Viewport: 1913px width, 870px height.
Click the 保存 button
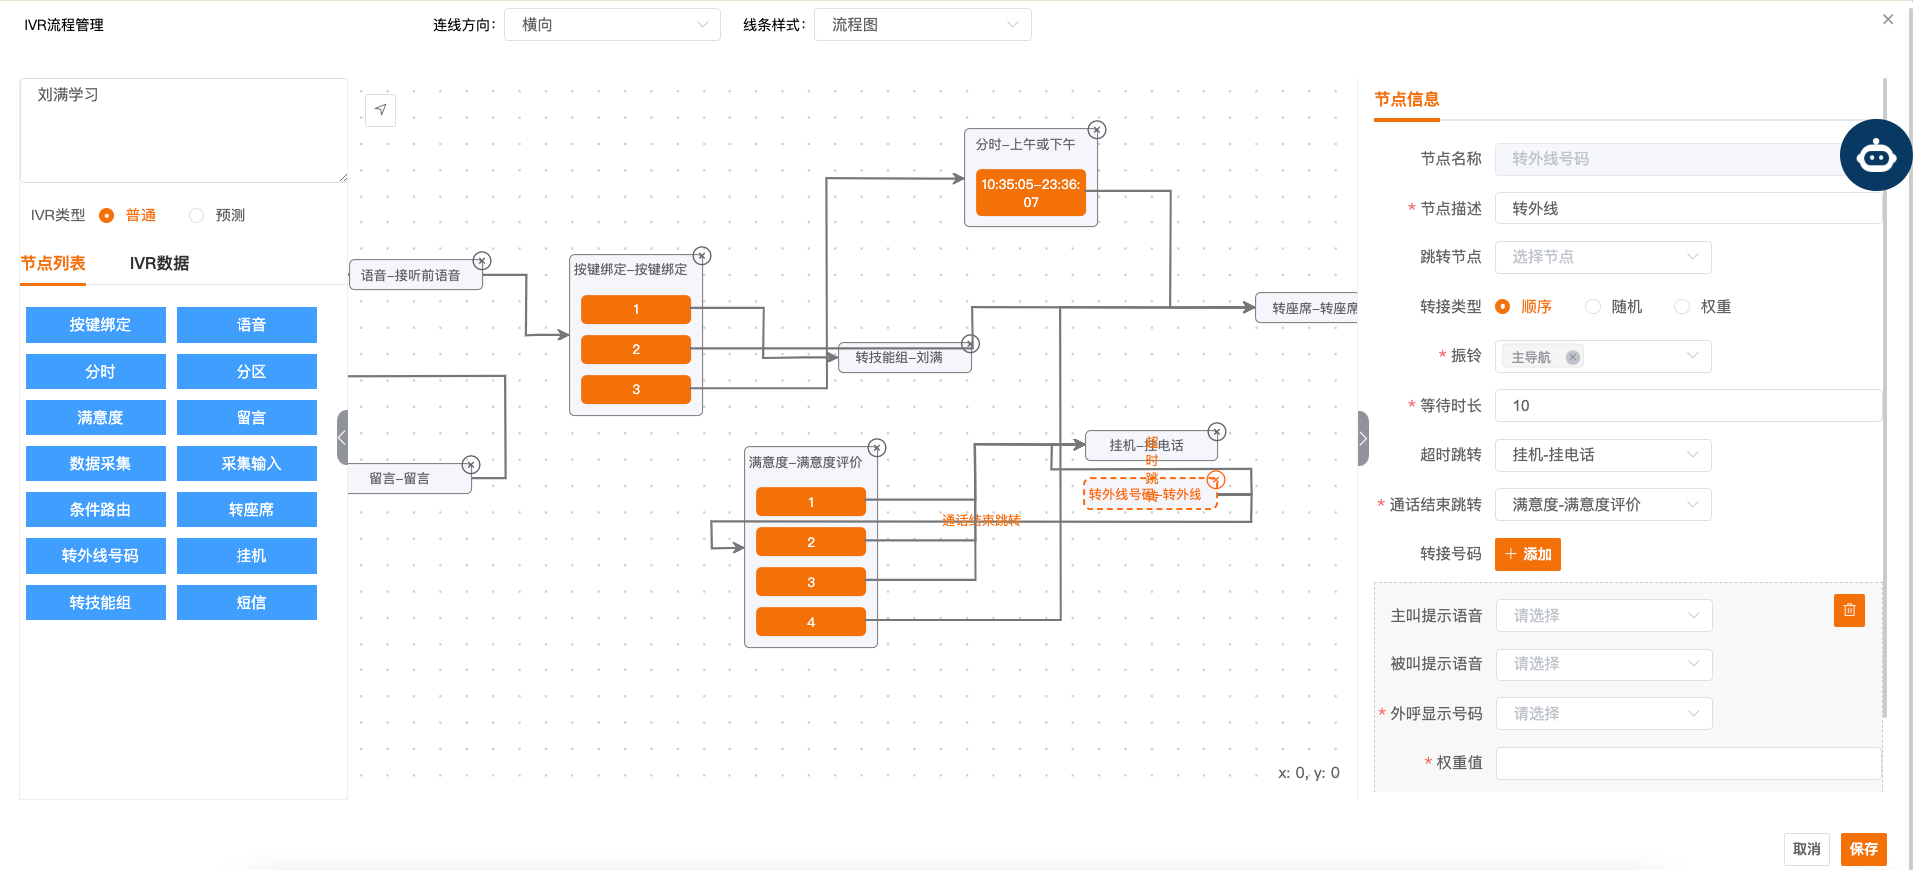tap(1862, 849)
